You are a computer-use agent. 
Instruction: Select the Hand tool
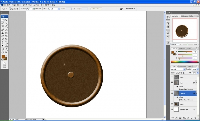pos(3,52)
